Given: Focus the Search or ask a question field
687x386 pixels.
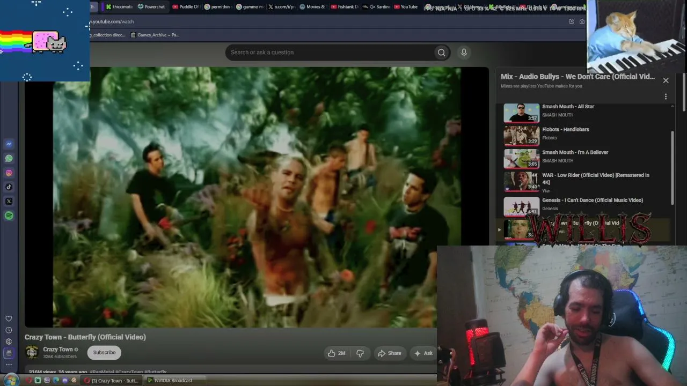Looking at the screenshot, I should (x=330, y=53).
